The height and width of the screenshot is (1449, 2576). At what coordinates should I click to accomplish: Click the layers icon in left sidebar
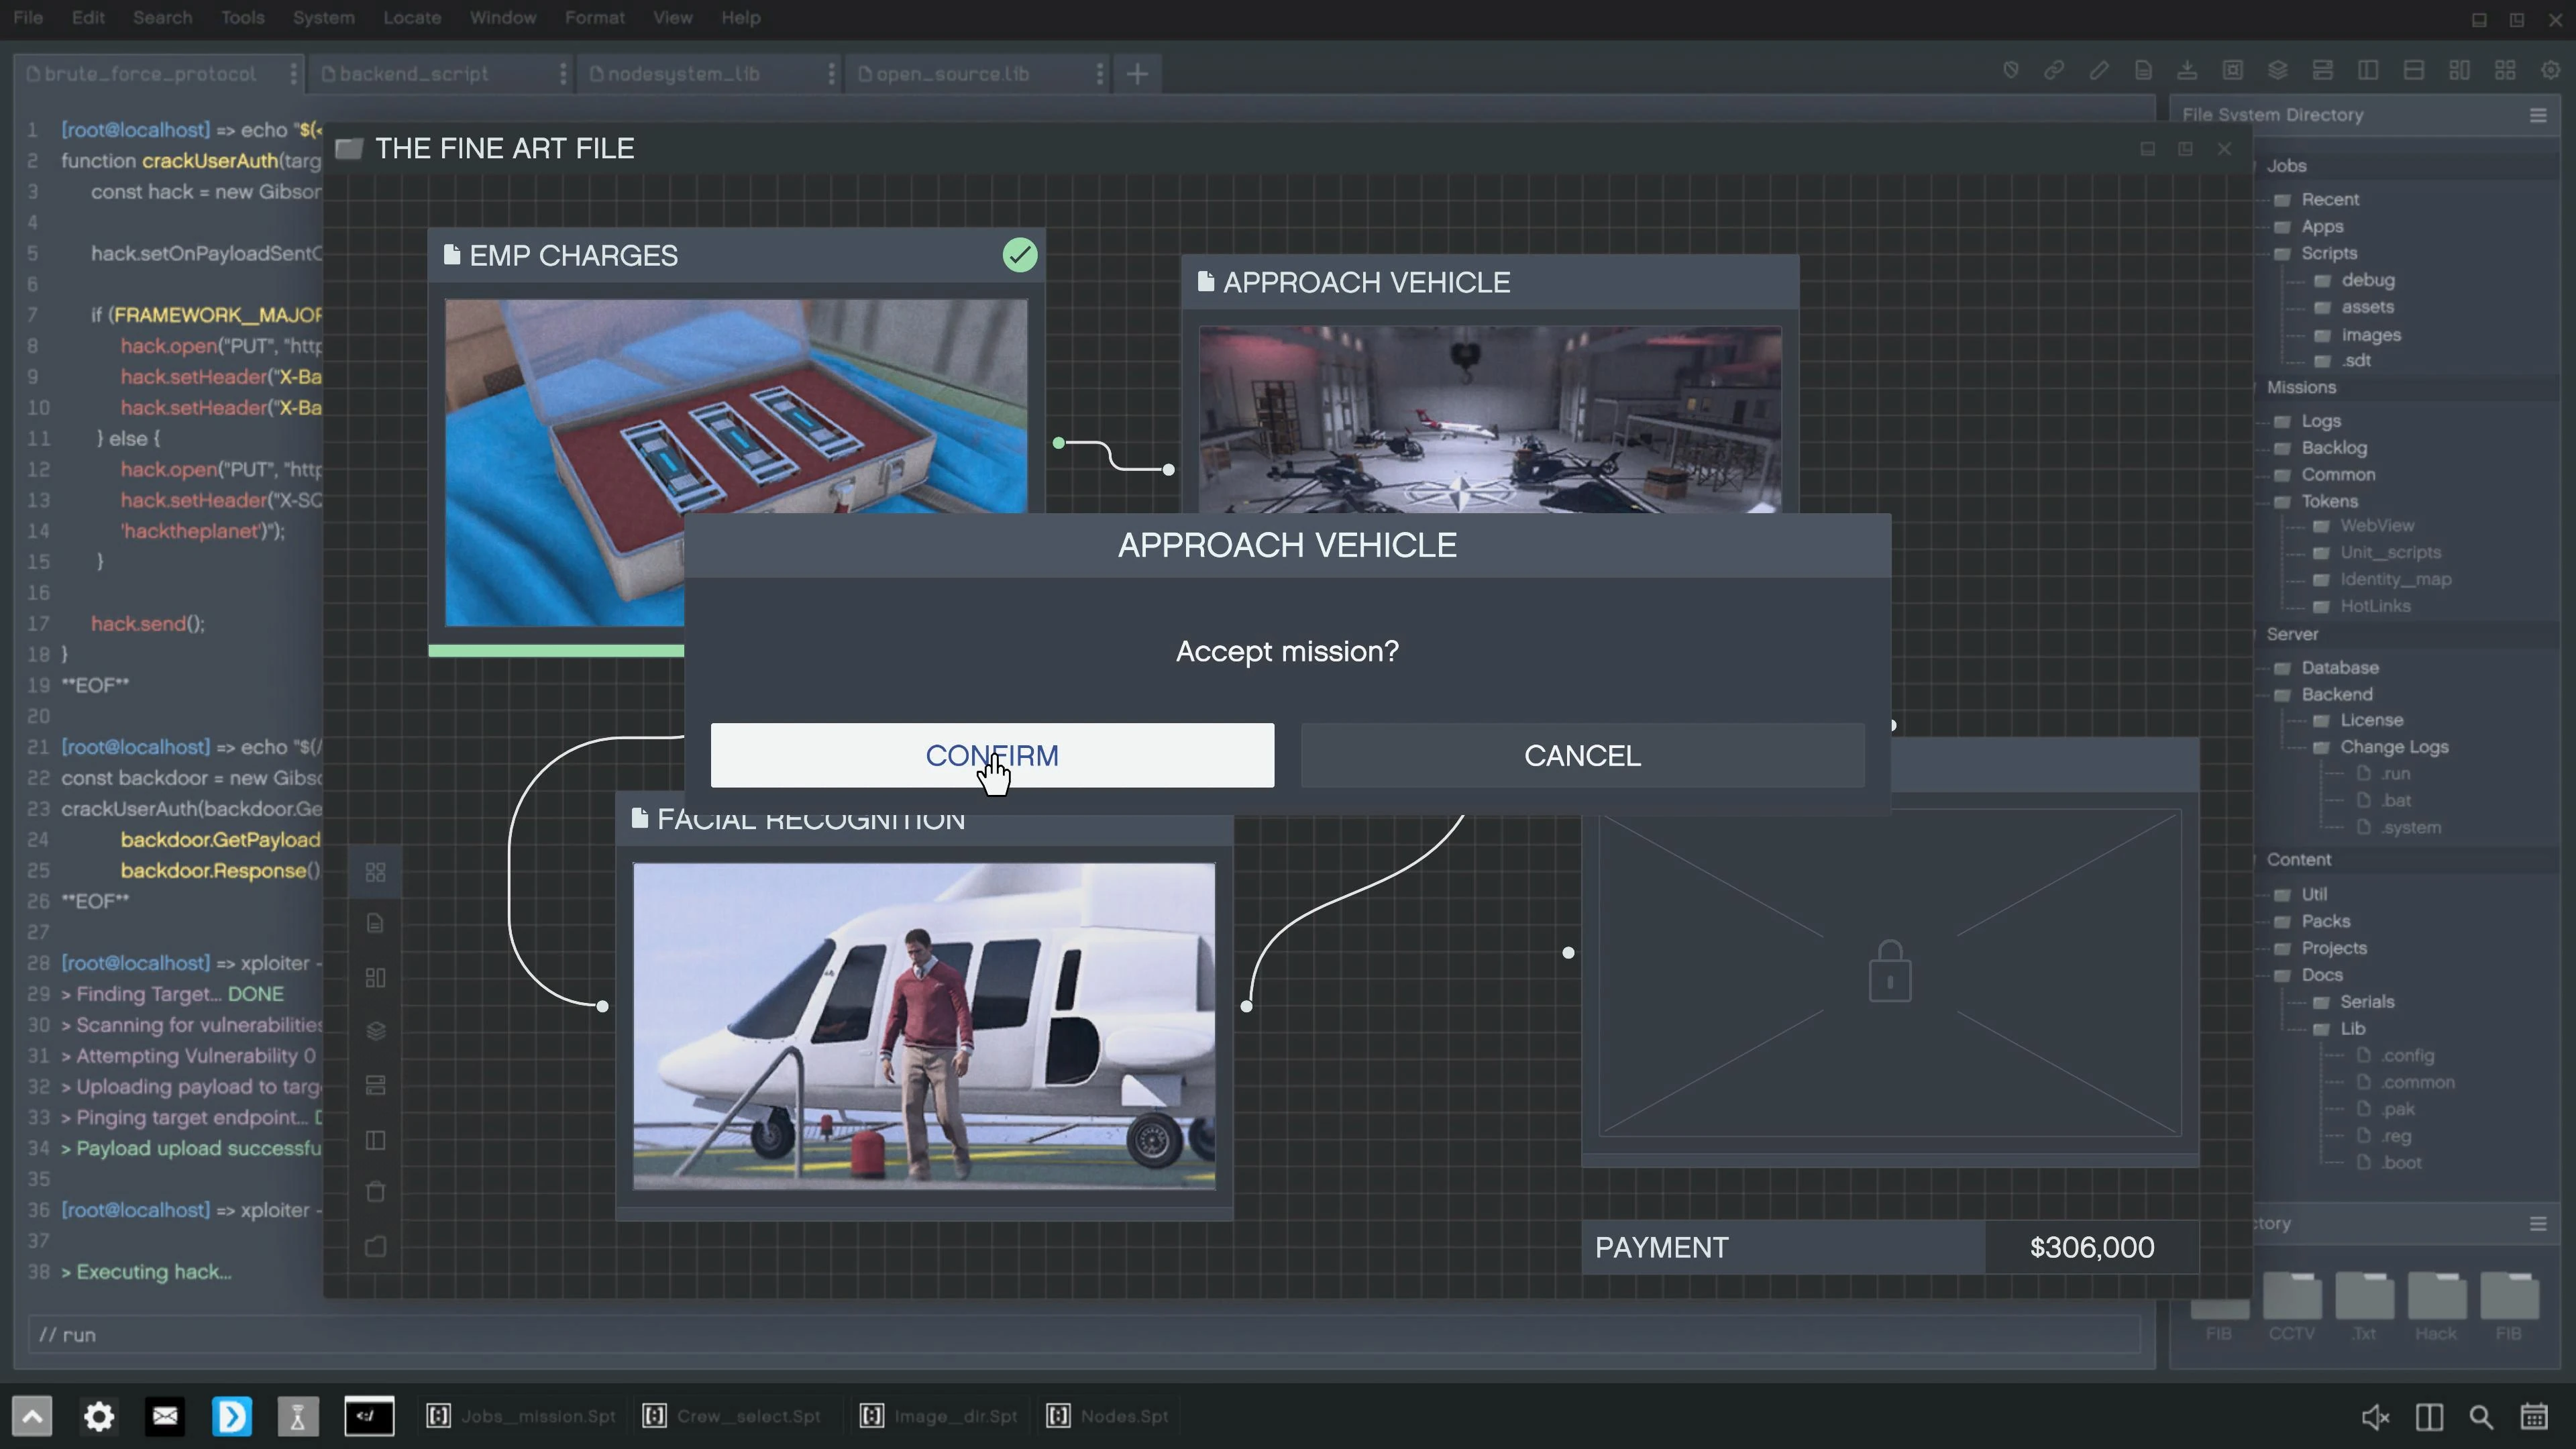click(376, 1031)
